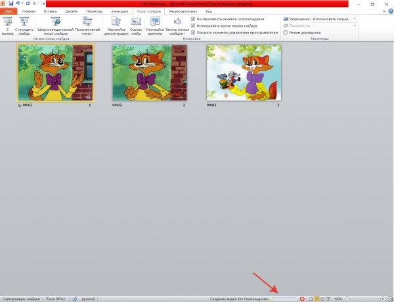Start slideshow from beginning (С начала)
Screen dimensions: 394x302
click(x=7, y=26)
